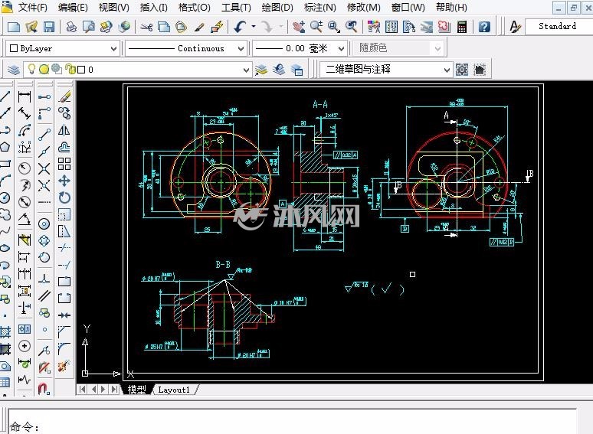Click the 模型 model tab
The image size is (593, 434).
(136, 390)
